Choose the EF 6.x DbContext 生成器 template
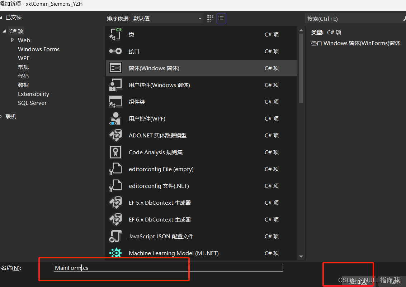406x287 pixels. click(159, 219)
